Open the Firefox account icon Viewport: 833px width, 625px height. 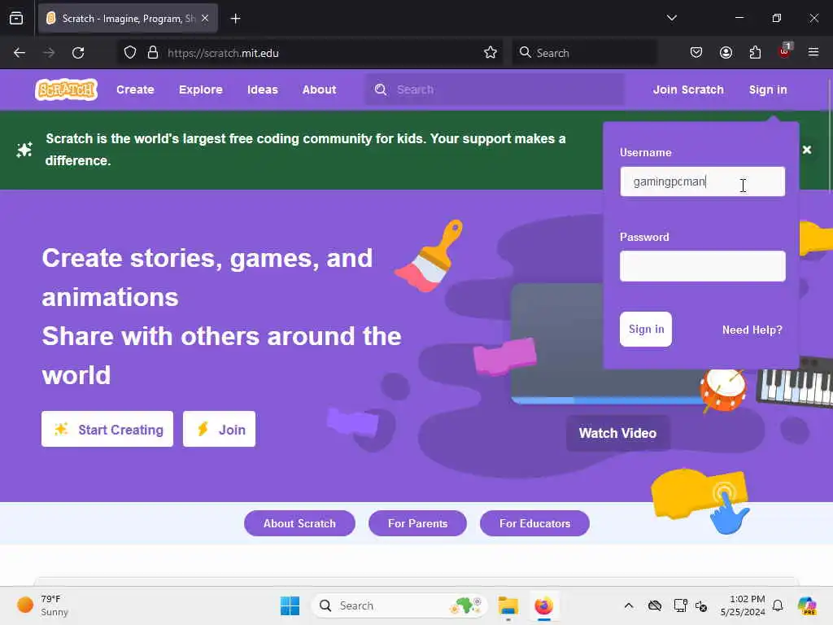[726, 52]
